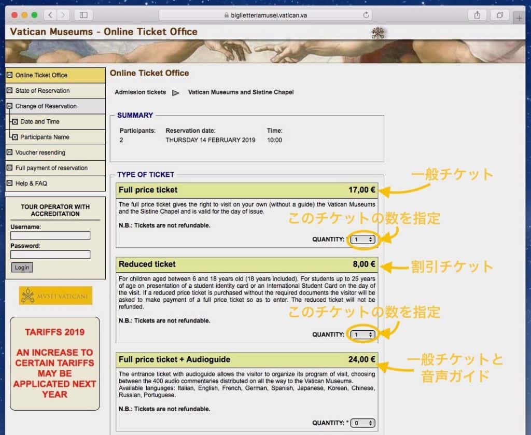Click the reservation time "10:00"
The image size is (531, 435).
[274, 140]
